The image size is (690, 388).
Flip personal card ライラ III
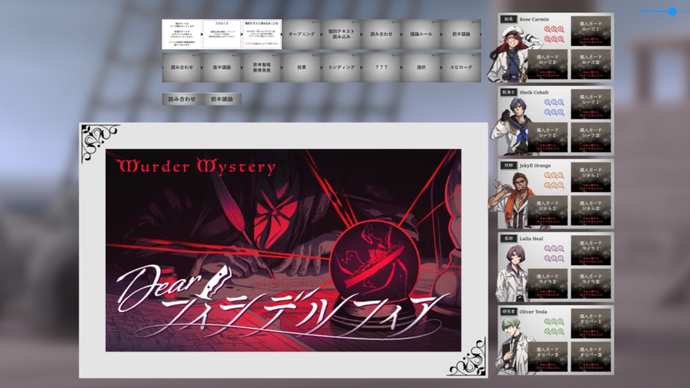click(x=590, y=284)
